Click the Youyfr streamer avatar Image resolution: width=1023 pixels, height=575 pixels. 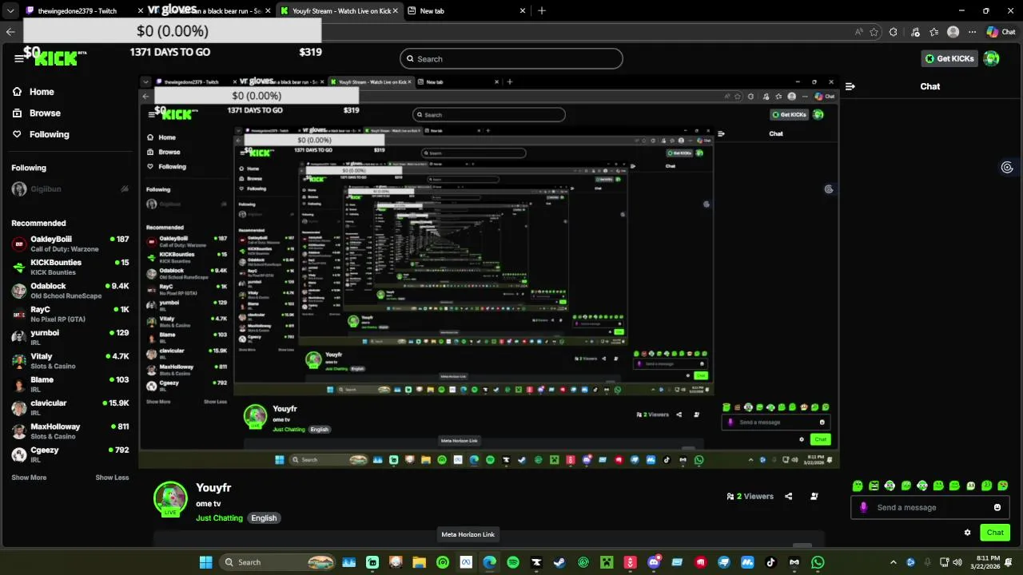[x=170, y=498]
